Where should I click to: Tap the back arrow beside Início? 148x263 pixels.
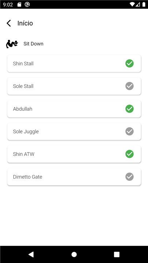[9, 23]
